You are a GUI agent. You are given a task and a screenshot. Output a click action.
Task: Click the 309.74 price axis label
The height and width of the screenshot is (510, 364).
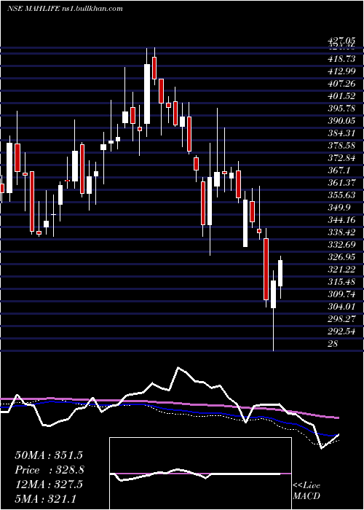click(341, 294)
